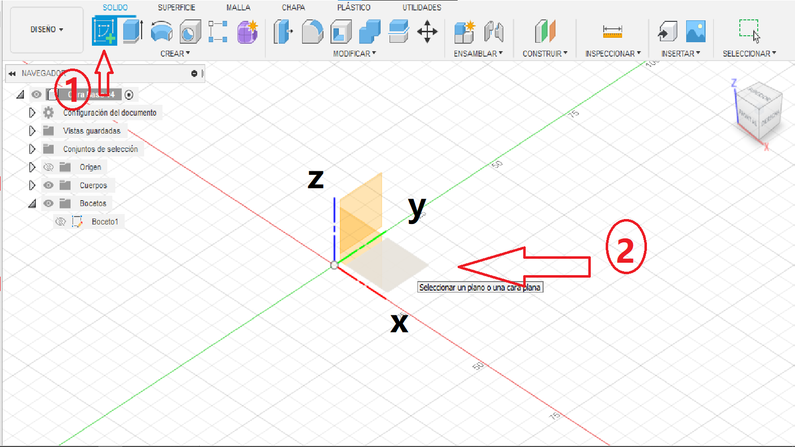Screen dimensions: 795x447
Task: Collapse the root component tree node
Action: (20, 94)
